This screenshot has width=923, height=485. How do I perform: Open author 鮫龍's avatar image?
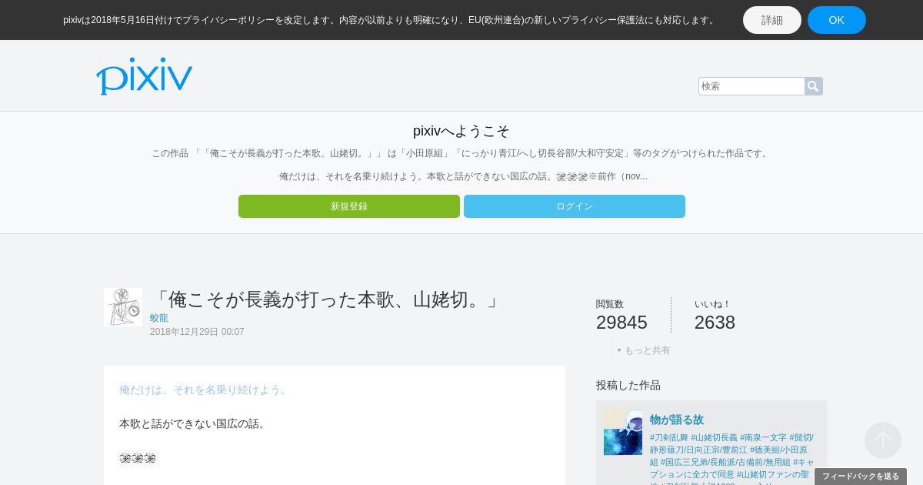click(123, 307)
